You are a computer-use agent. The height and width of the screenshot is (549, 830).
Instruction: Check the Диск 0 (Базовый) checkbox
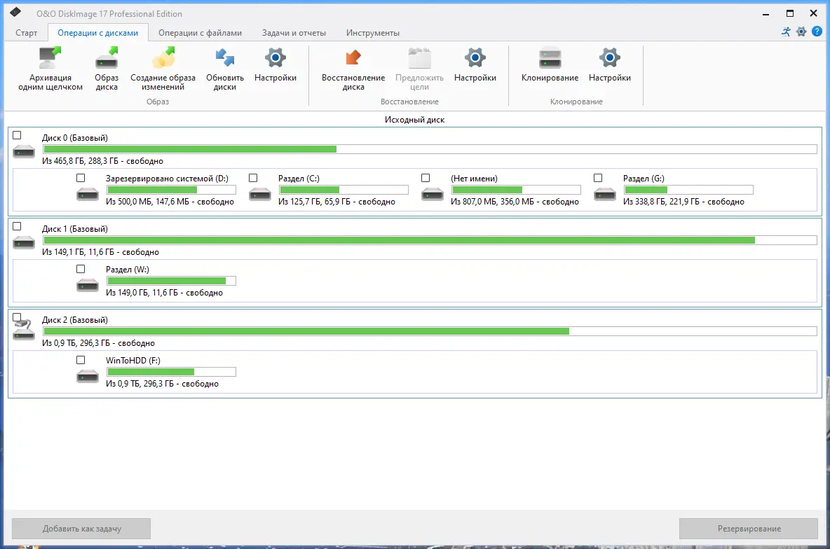tap(17, 135)
